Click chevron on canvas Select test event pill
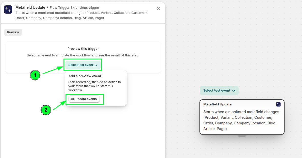302x158 pixels. click(x=234, y=91)
